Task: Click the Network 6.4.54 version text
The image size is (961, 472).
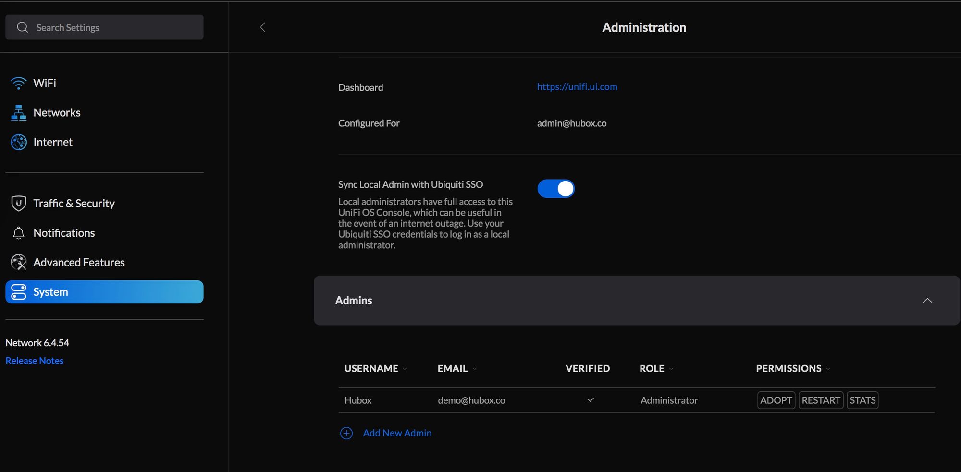Action: tap(37, 343)
